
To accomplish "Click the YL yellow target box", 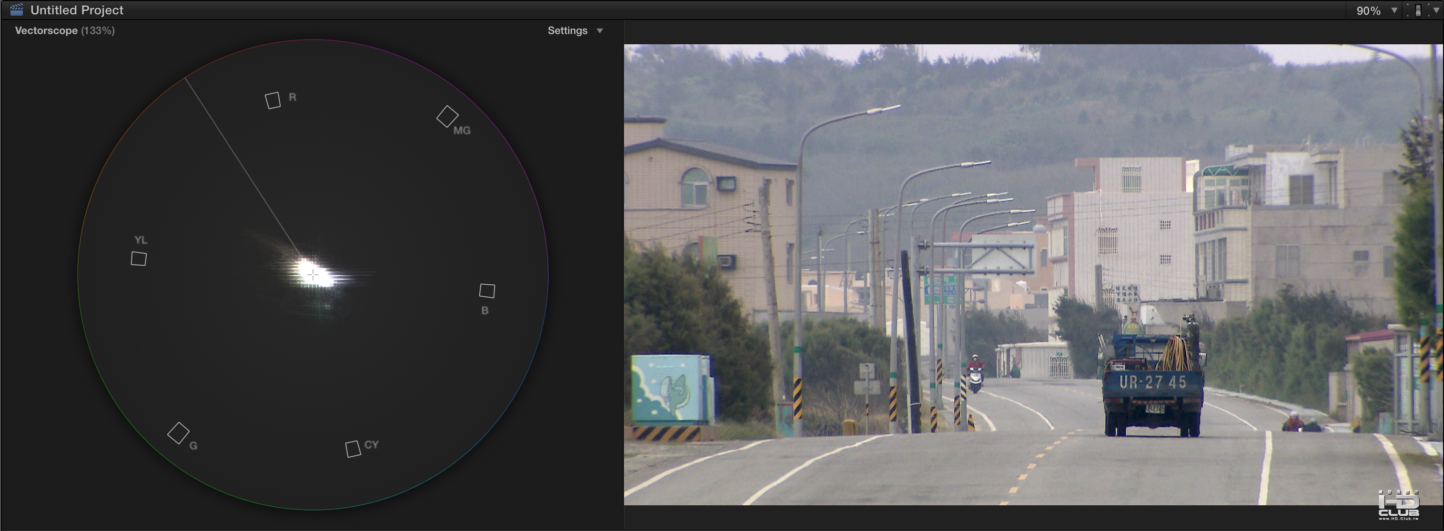I will tap(139, 259).
